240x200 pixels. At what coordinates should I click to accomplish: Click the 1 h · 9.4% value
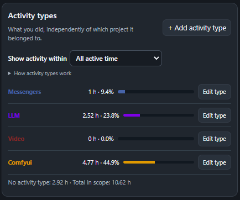(101, 92)
